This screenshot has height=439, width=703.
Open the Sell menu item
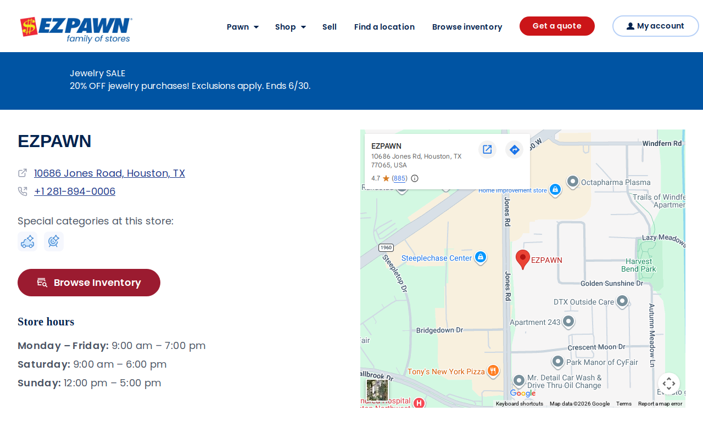tap(330, 26)
